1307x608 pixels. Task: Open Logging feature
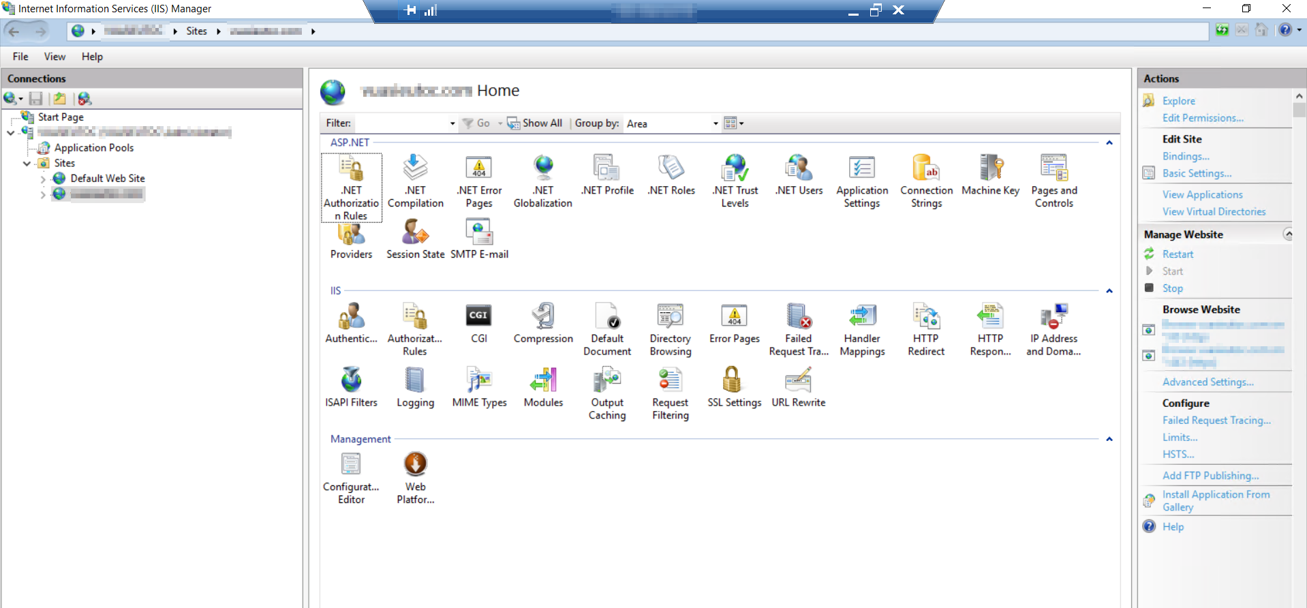coord(416,387)
